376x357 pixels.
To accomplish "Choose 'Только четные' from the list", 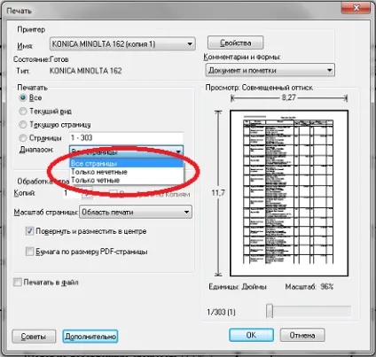I will click(127, 180).
